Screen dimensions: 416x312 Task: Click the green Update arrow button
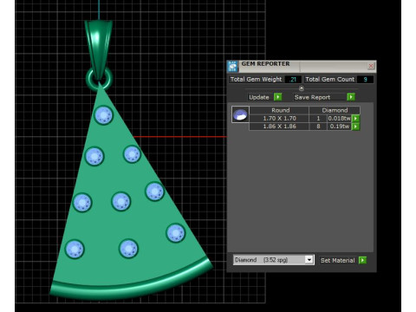click(277, 97)
